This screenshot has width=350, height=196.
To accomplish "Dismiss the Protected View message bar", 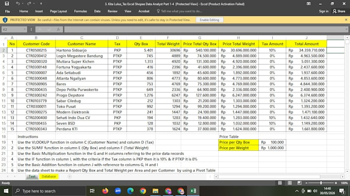I will (346, 19).
